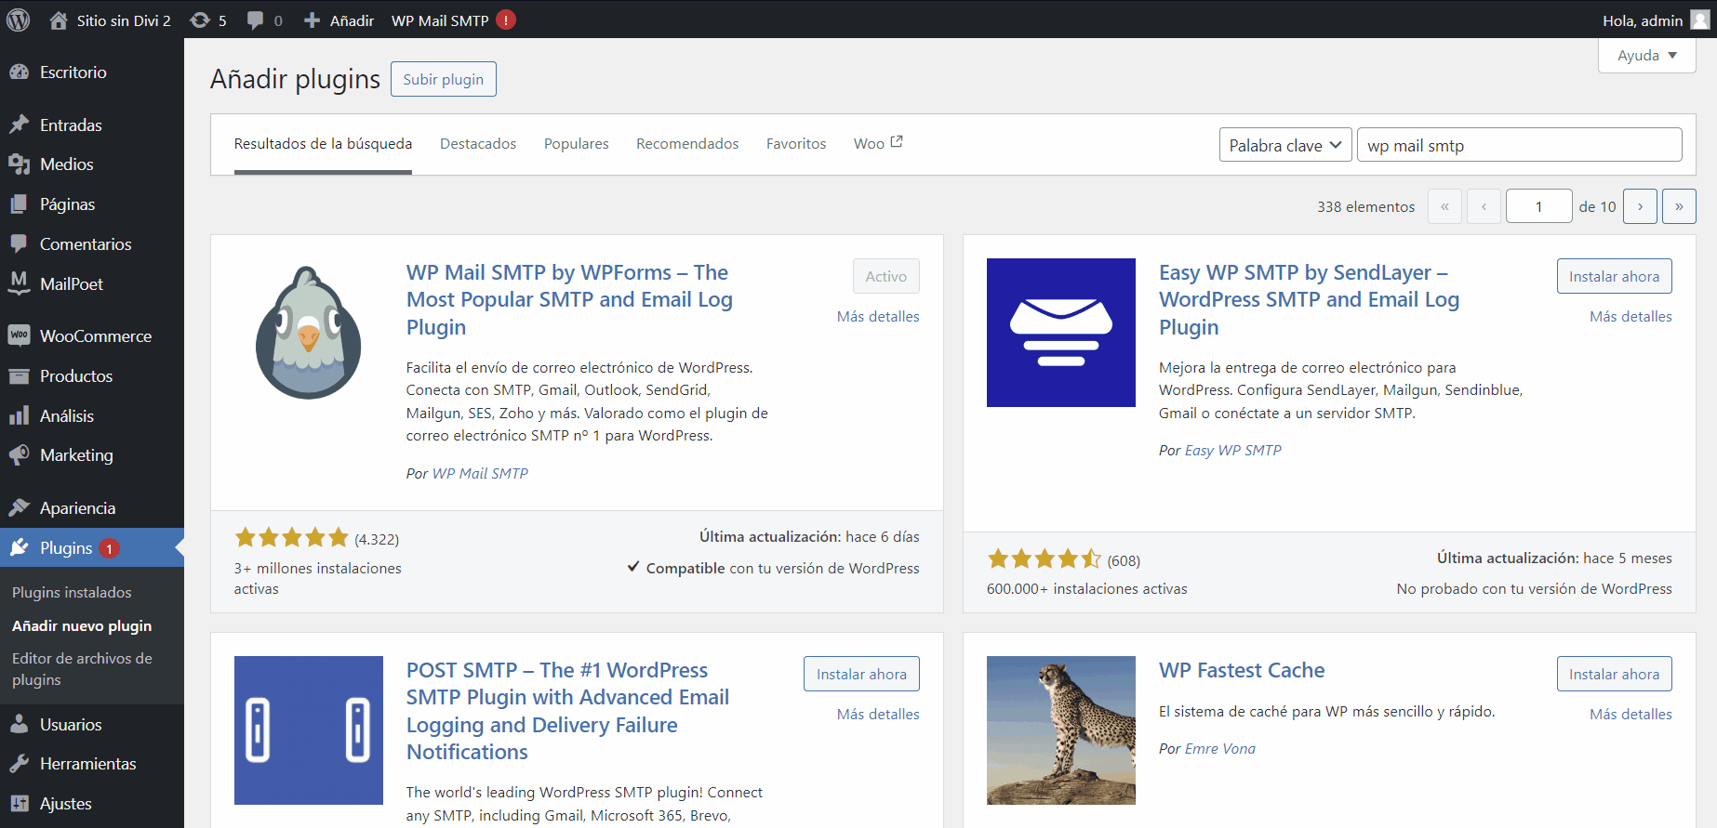
Task: Open the site home icon in admin bar
Action: tap(59, 20)
